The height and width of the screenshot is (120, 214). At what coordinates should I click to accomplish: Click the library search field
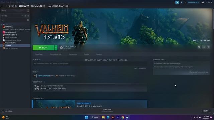(x=14, y=20)
